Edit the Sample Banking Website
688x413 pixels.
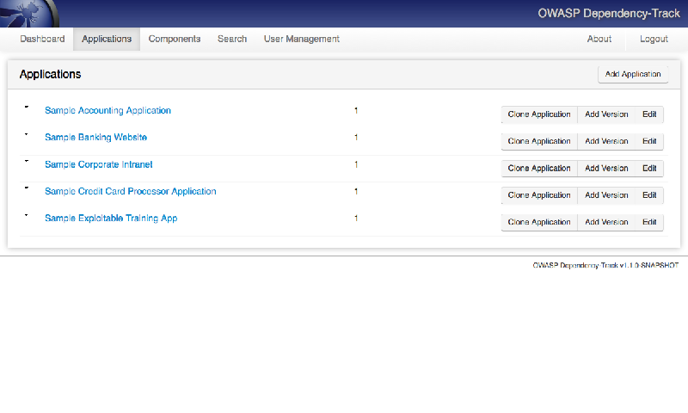(x=649, y=141)
